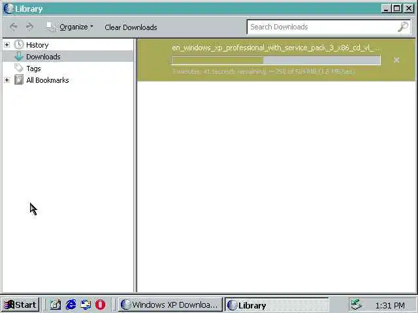The height and width of the screenshot is (313, 418).
Task: Switch to Windows XP Download taskbar window
Action: click(x=170, y=305)
